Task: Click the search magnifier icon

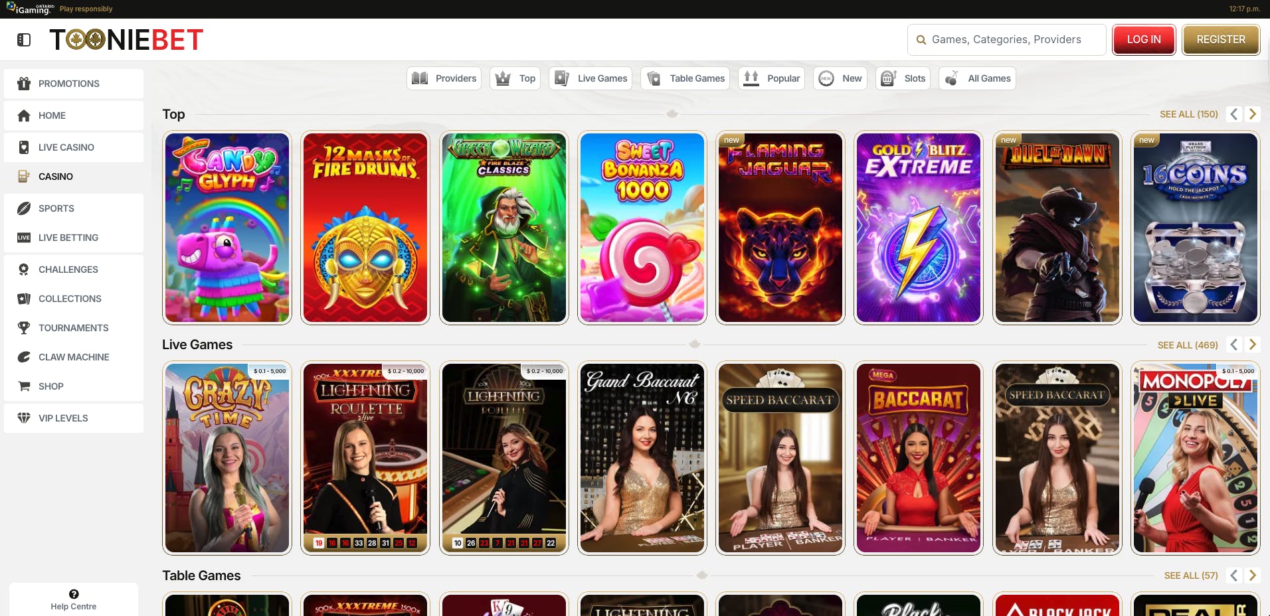Action: [x=921, y=40]
